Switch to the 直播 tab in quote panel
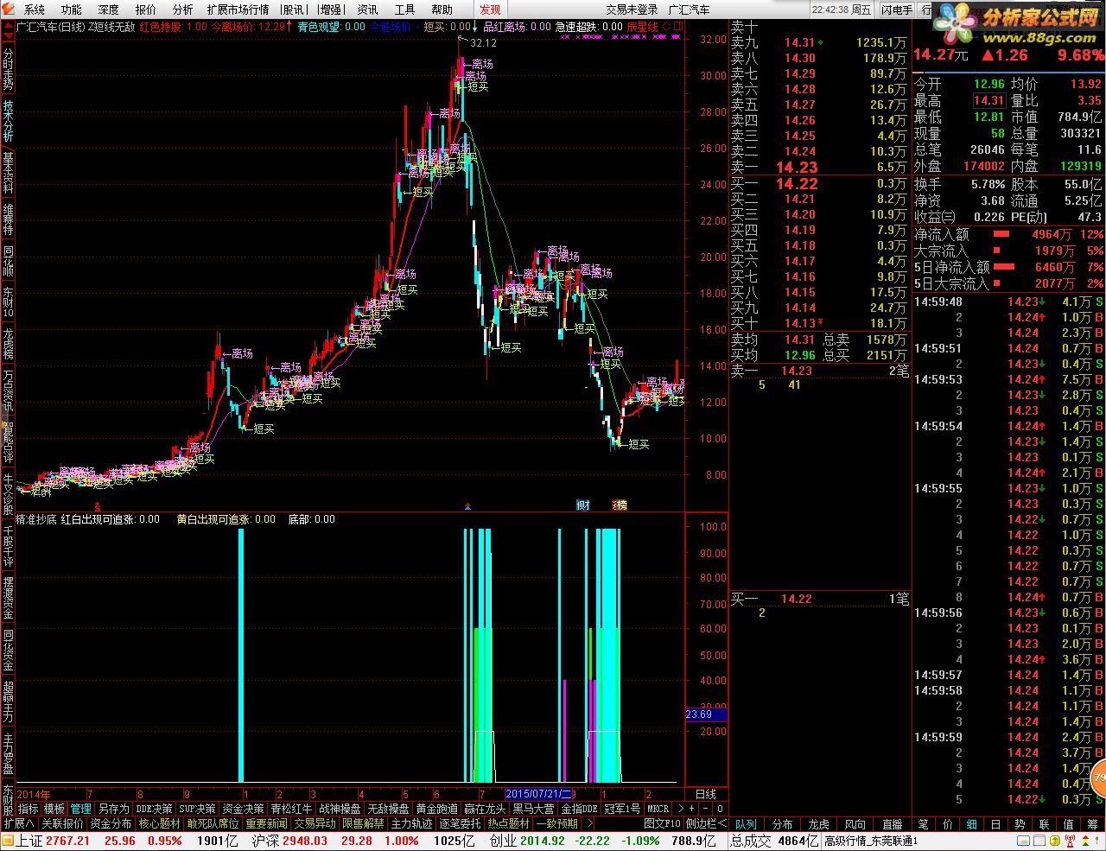The height and width of the screenshot is (851, 1106). [892, 824]
